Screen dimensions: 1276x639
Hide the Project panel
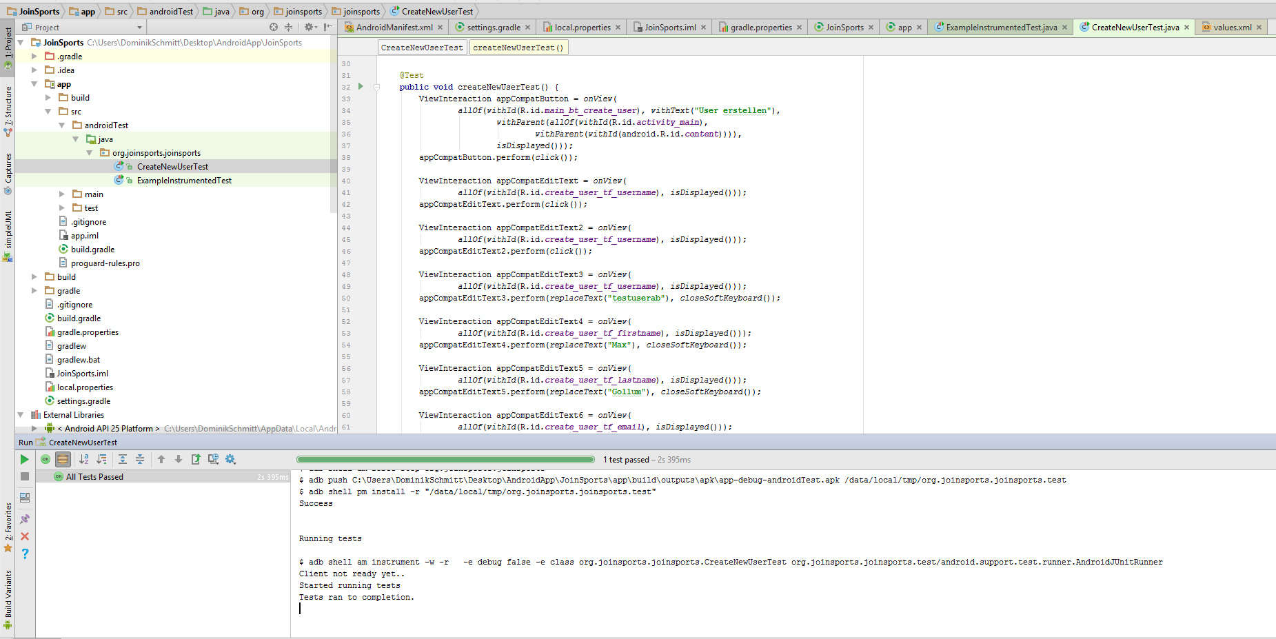[x=328, y=28]
